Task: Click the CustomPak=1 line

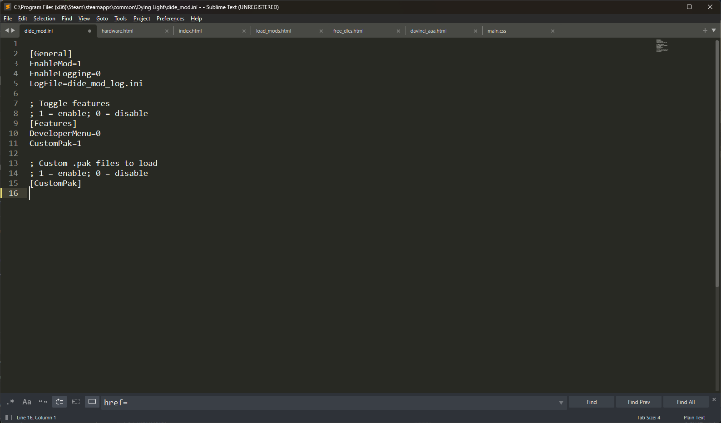Action: [x=55, y=143]
